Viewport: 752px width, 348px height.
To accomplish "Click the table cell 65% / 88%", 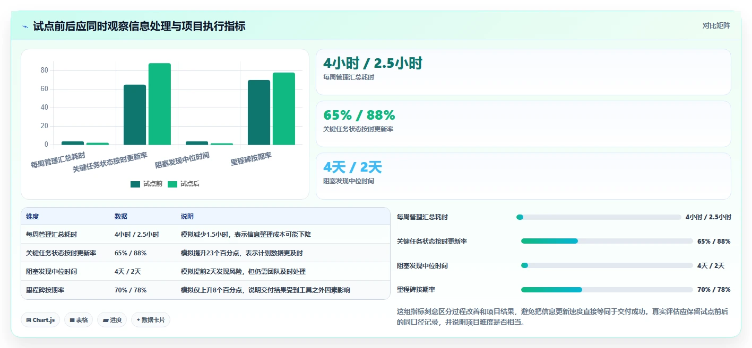I will [x=131, y=253].
